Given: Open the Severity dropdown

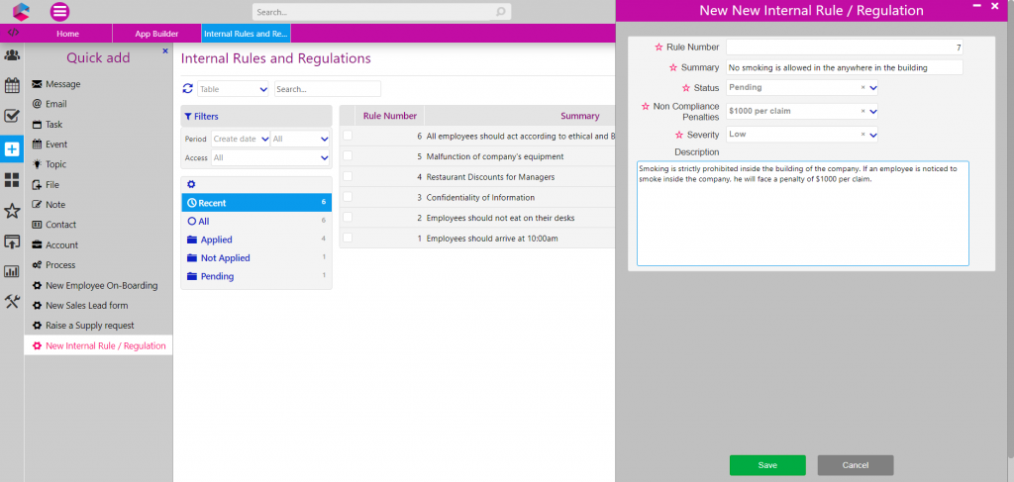Looking at the screenshot, I should click(873, 135).
